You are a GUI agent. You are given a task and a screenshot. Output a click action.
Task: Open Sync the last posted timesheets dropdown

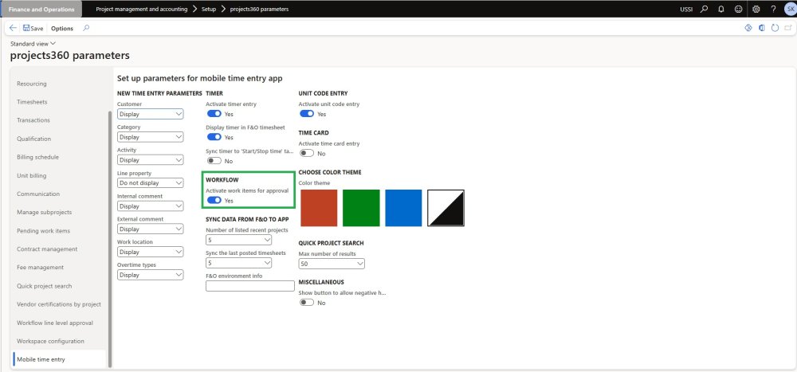[238, 263]
